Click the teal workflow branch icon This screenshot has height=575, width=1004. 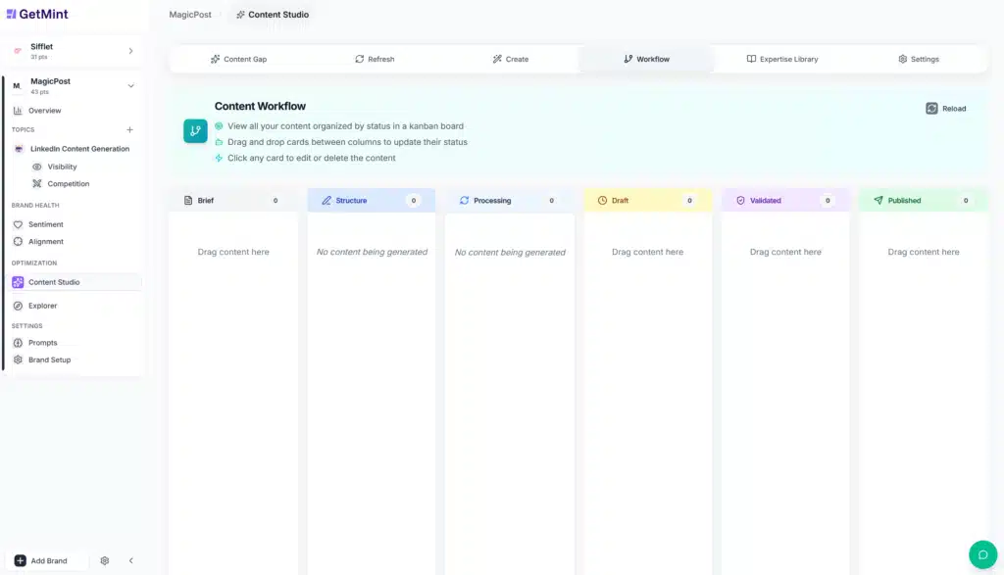click(195, 131)
